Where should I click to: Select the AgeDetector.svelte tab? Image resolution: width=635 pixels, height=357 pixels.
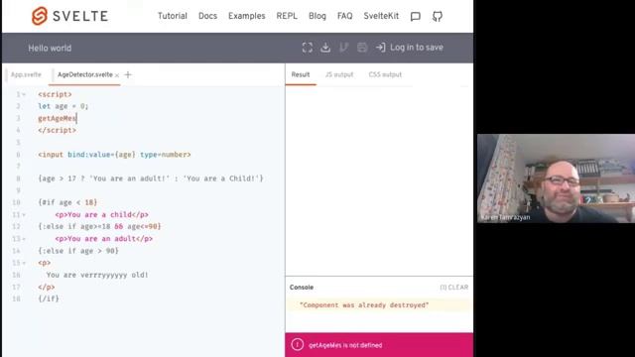tap(85, 75)
